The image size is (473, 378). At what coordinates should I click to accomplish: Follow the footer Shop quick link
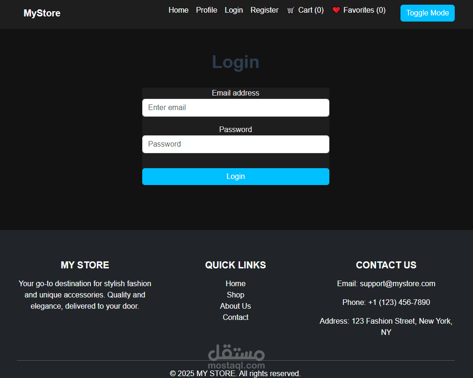[235, 295]
